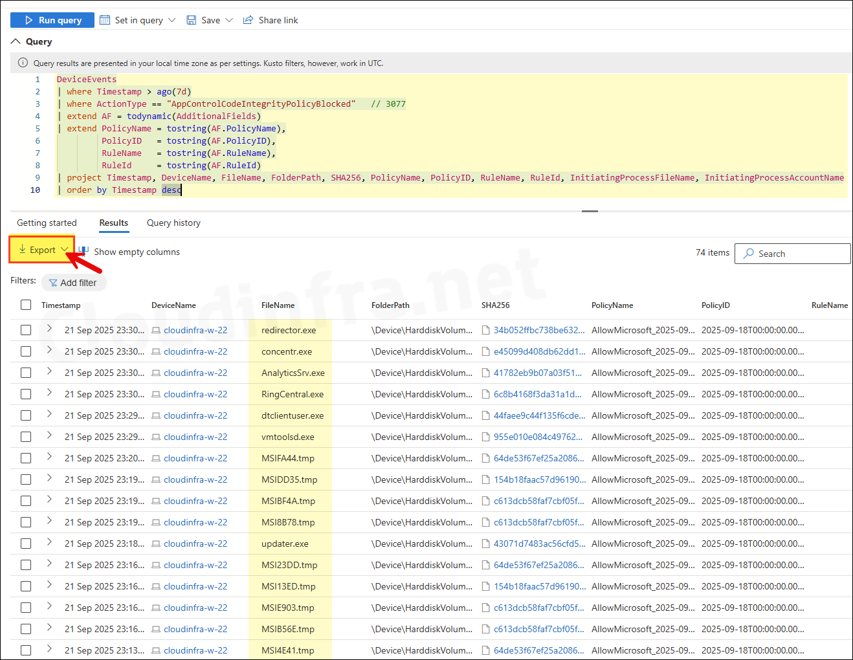Click the funnel icon in Add filter
The image size is (853, 660).
[x=53, y=283]
